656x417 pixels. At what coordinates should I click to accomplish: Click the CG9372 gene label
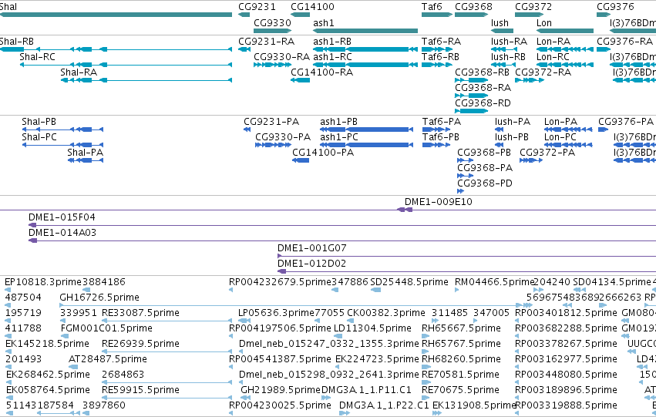[x=533, y=7]
